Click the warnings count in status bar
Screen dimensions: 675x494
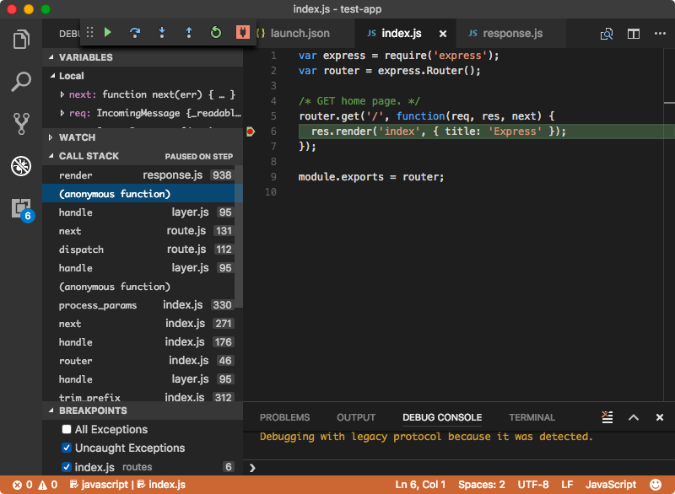click(48, 485)
